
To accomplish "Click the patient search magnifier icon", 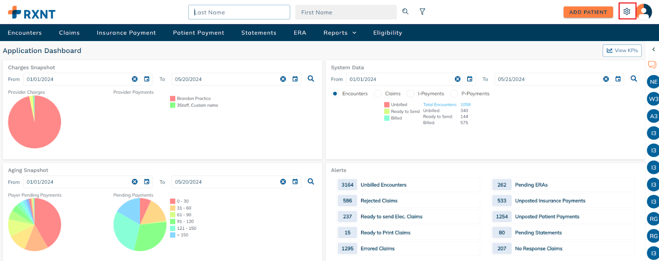I will click(x=405, y=12).
